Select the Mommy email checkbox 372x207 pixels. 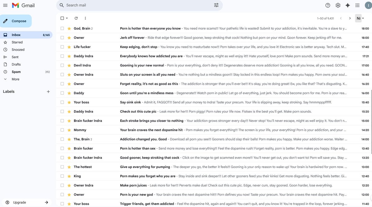point(62,130)
